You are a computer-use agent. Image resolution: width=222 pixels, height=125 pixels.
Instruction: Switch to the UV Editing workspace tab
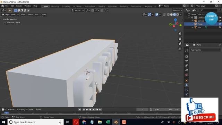click(x=77, y=6)
